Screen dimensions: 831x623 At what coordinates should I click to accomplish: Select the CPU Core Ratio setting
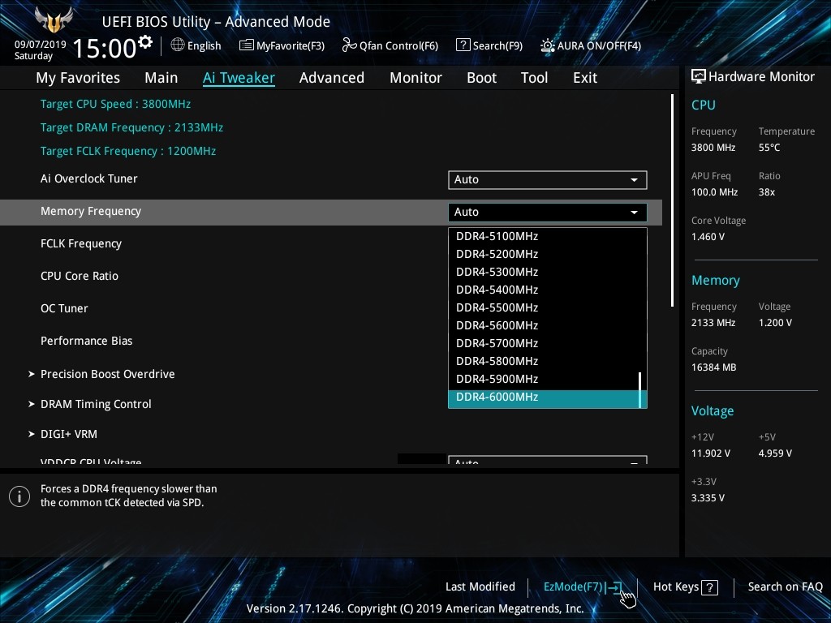pyautogui.click(x=80, y=276)
